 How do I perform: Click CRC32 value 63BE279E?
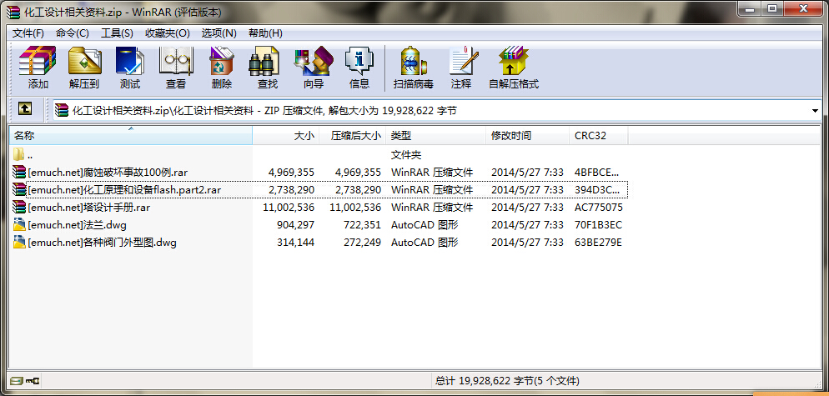click(598, 243)
